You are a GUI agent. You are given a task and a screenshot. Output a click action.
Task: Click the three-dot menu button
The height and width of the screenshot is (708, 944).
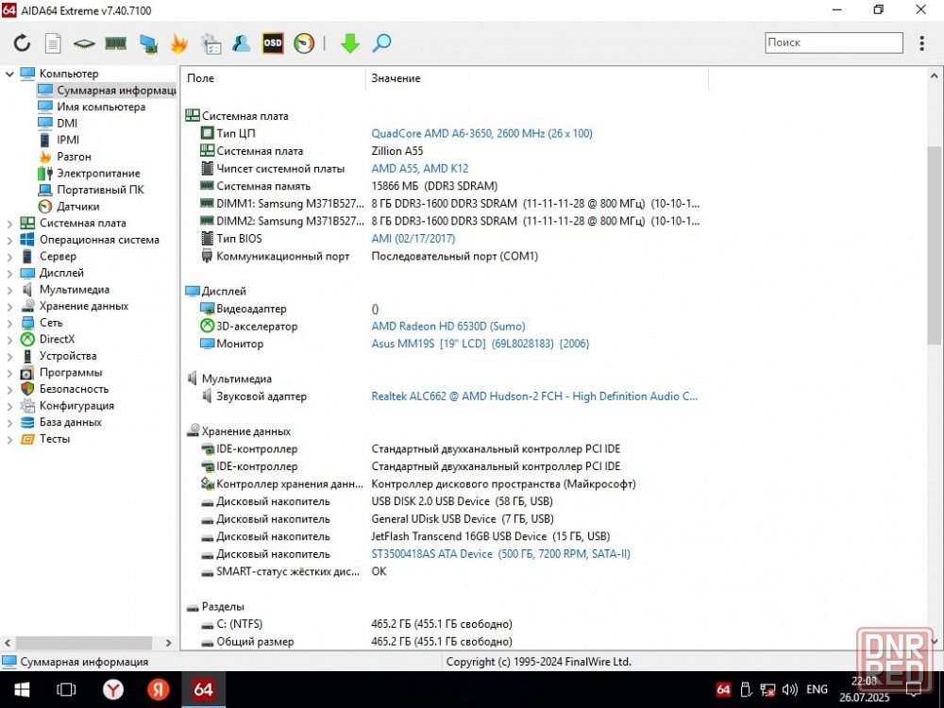click(922, 43)
